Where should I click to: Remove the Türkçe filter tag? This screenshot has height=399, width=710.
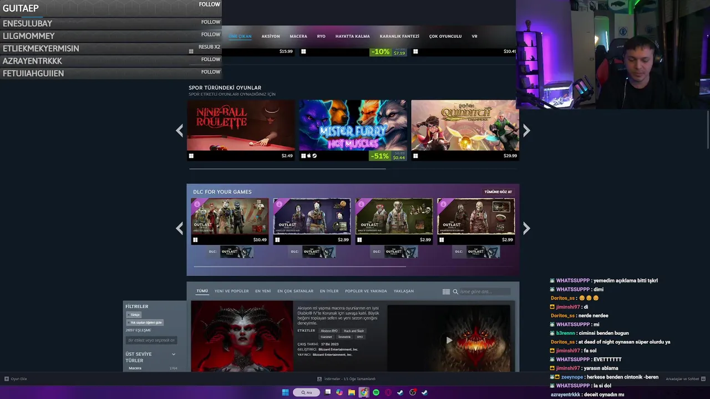pyautogui.click(x=134, y=315)
